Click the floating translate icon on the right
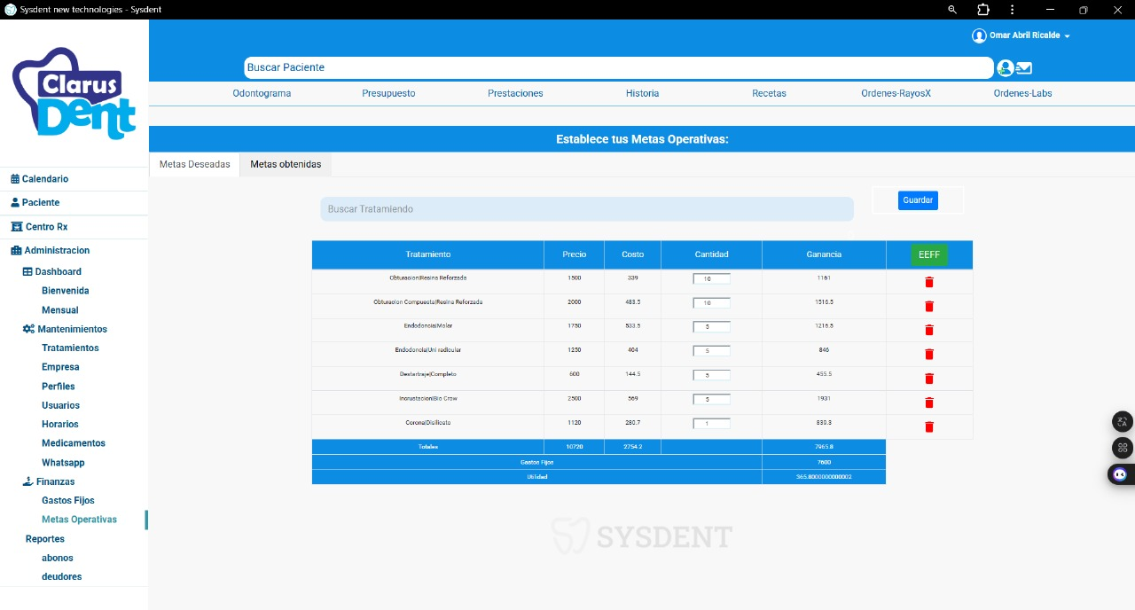 tap(1121, 421)
